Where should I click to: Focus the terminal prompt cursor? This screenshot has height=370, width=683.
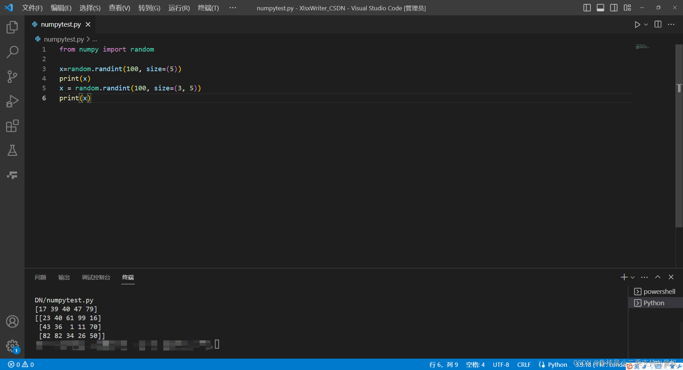217,344
